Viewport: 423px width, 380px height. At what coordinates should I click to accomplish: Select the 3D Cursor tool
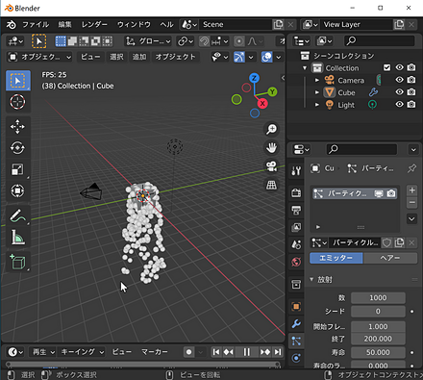click(18, 102)
